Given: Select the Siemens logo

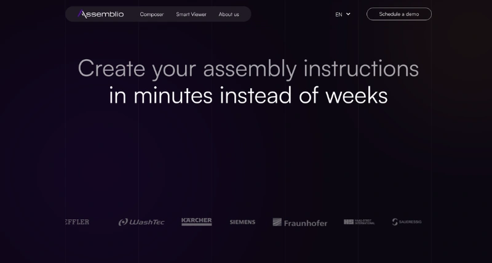Looking at the screenshot, I should click(242, 222).
